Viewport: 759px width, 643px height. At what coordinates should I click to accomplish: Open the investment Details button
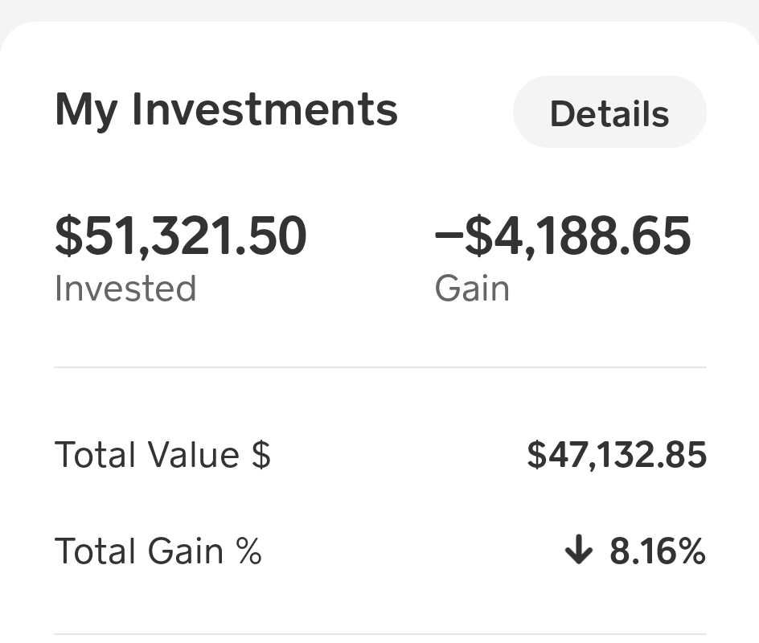609,113
